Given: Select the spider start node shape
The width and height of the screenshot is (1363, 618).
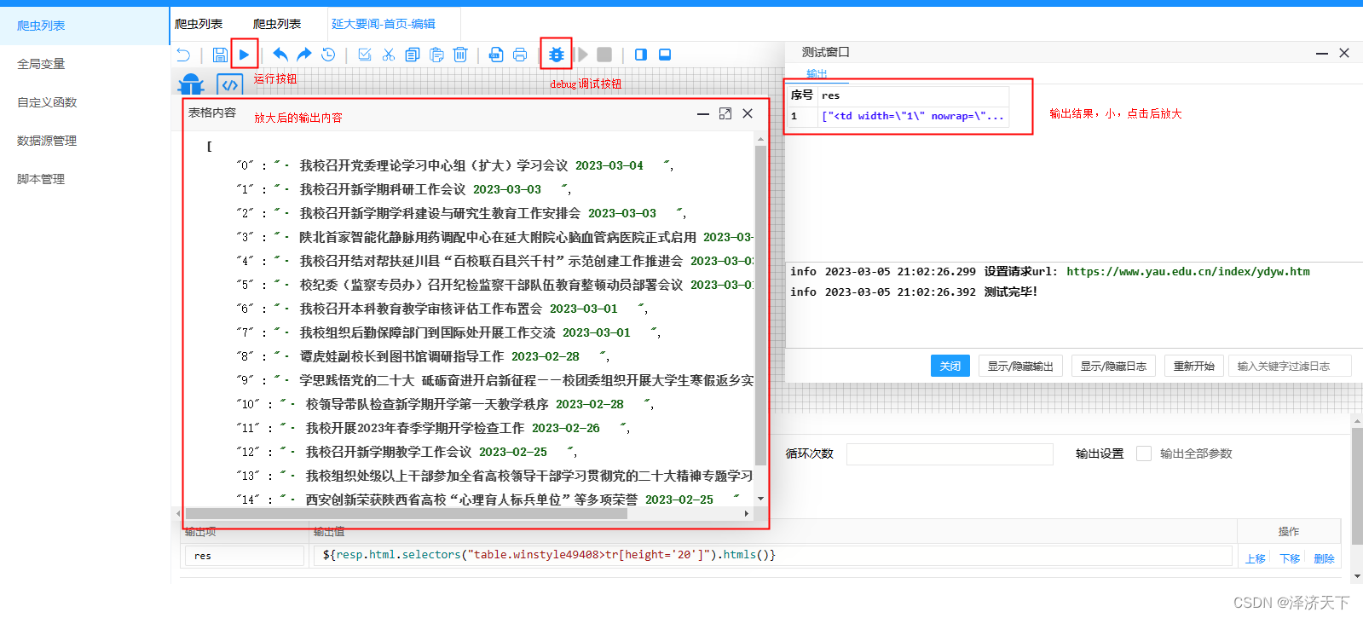Looking at the screenshot, I should point(191,84).
